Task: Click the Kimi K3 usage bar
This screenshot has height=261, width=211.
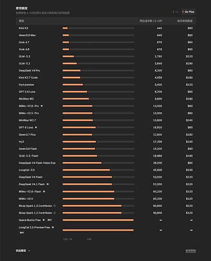Action: [x=98, y=28]
